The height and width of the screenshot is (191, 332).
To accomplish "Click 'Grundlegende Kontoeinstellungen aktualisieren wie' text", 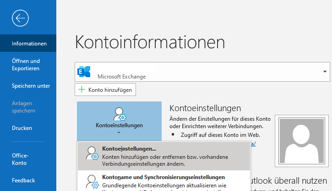I will tap(164, 185).
